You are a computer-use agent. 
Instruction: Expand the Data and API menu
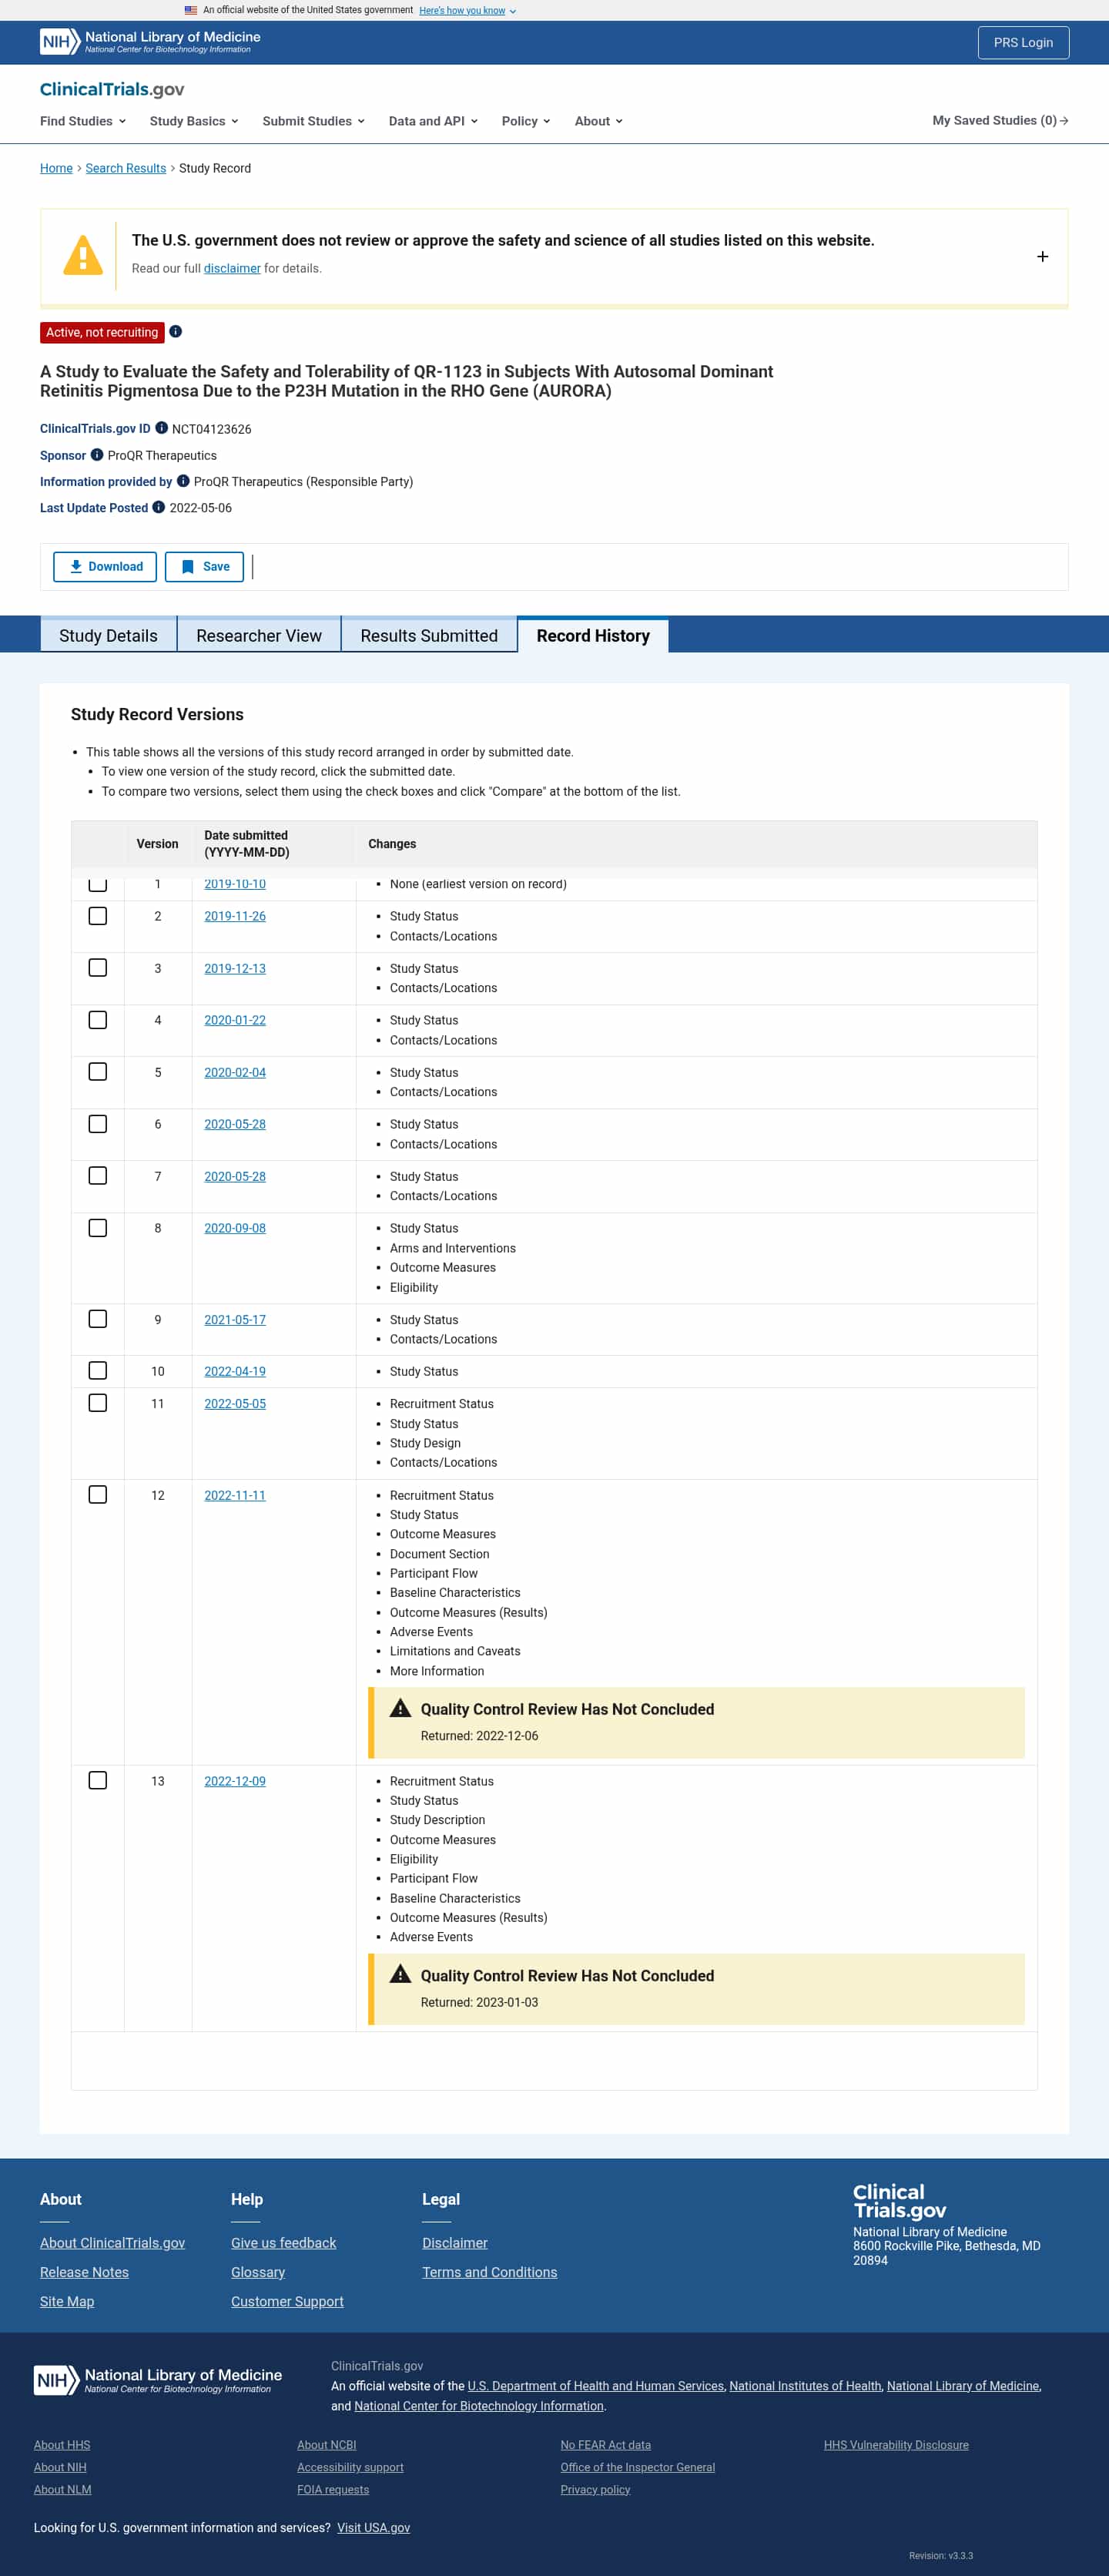tap(433, 121)
